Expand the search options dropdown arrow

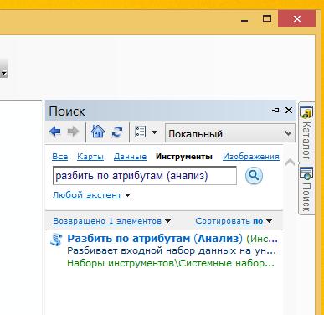point(154,132)
